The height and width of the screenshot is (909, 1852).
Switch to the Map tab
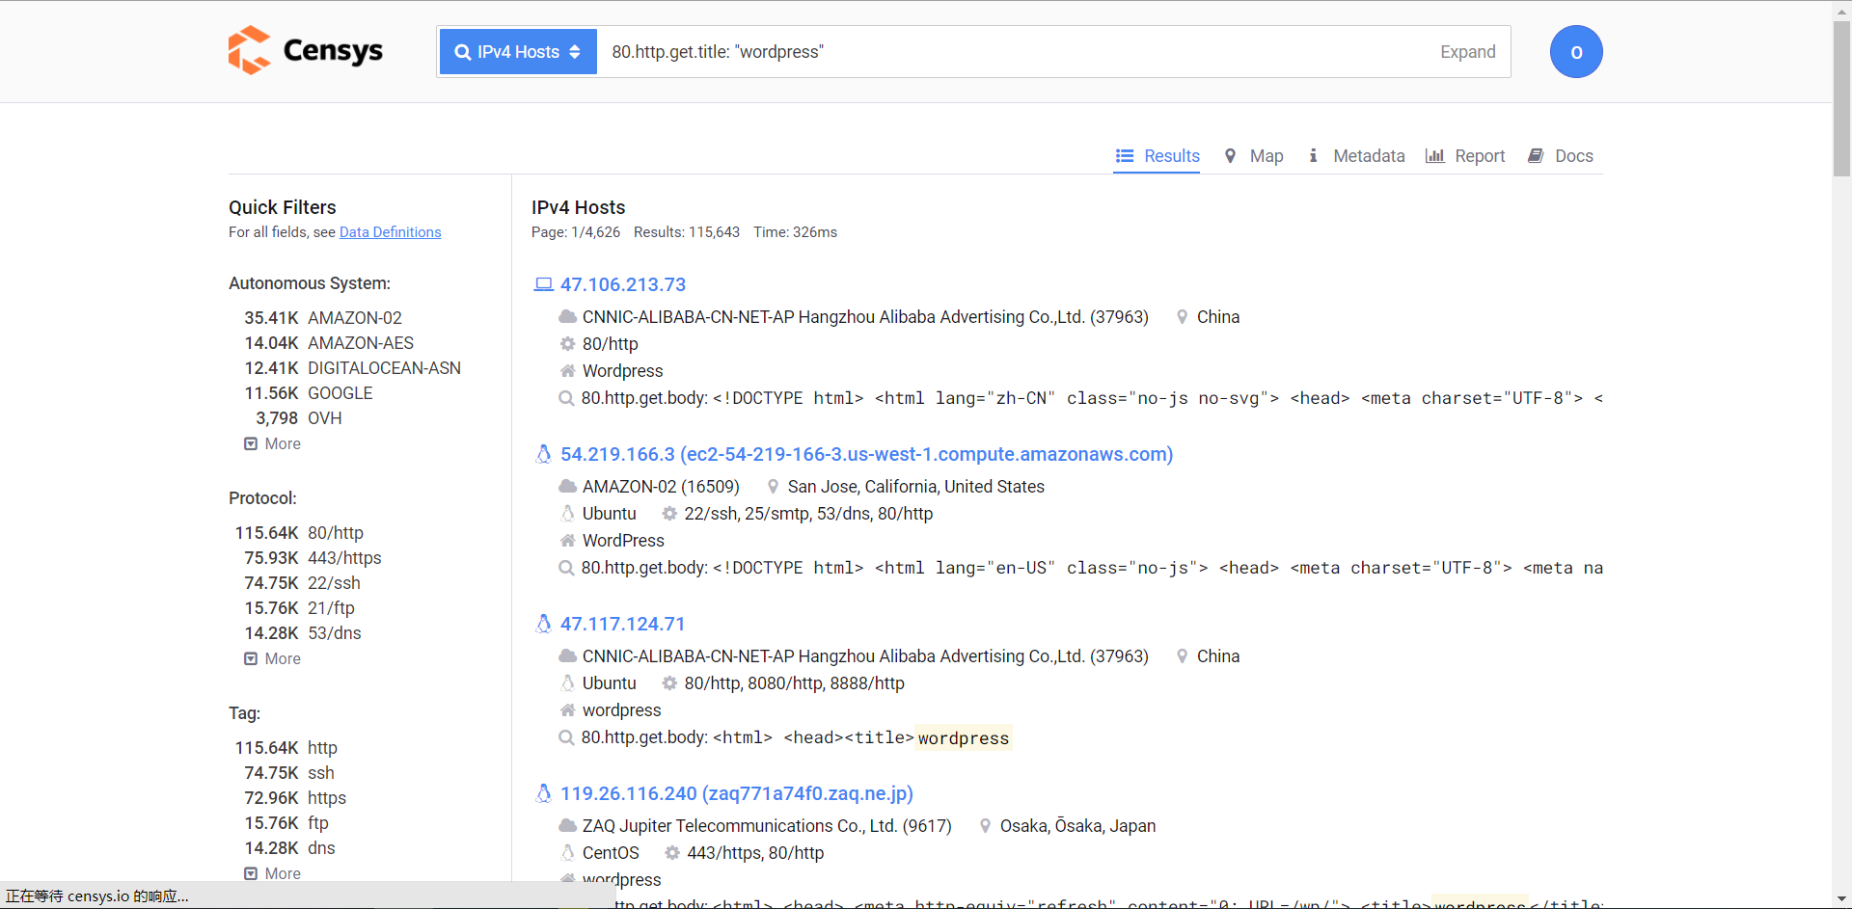click(x=1254, y=156)
